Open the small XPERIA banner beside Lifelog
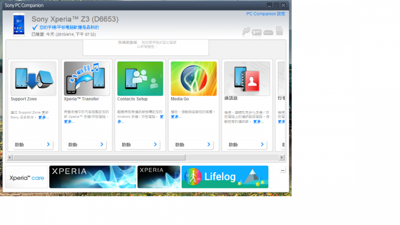The height and width of the screenshot is (225, 400). click(159, 177)
